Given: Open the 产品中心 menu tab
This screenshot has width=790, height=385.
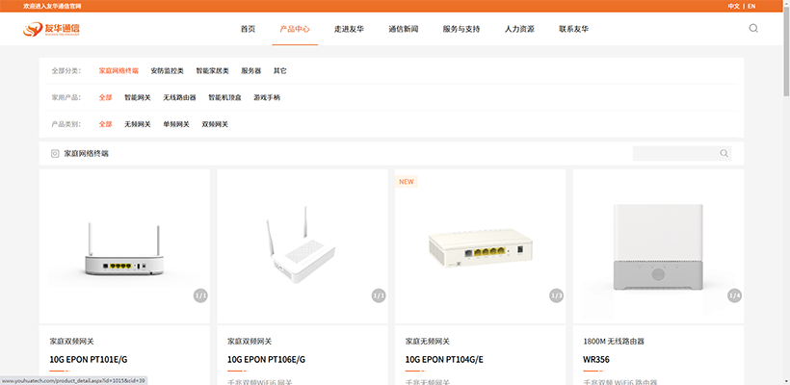Looking at the screenshot, I should click(295, 29).
